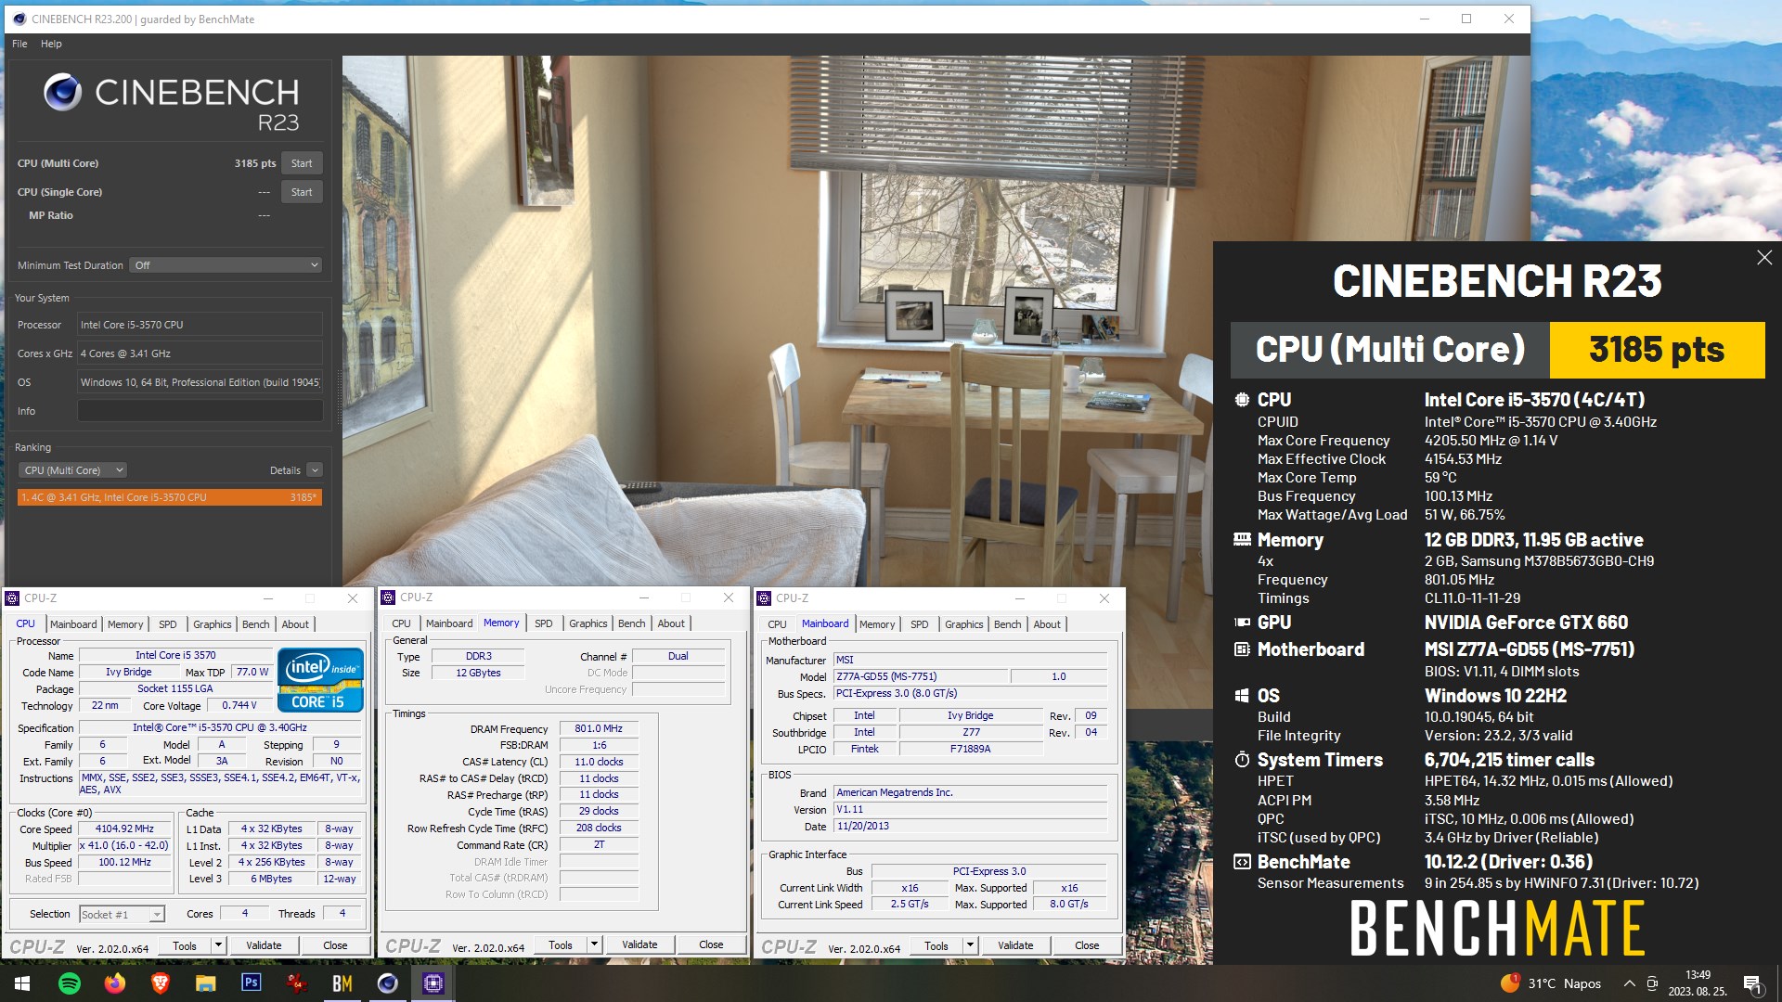Click the Info input field in Cinebench

tap(200, 411)
